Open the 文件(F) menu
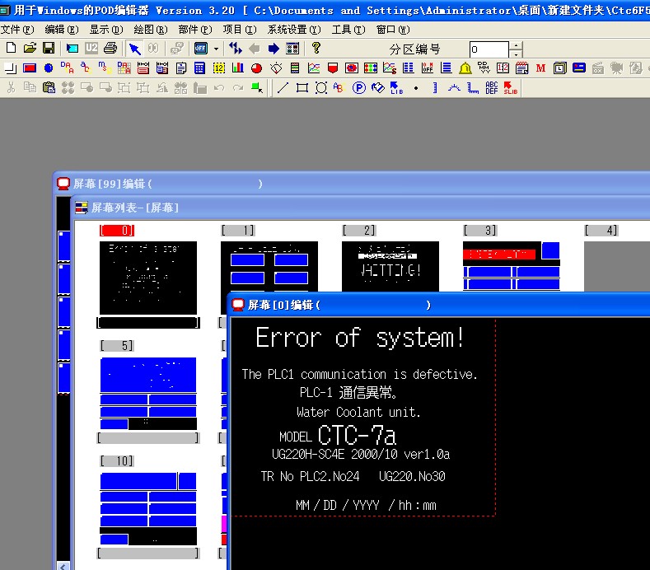 point(17,30)
